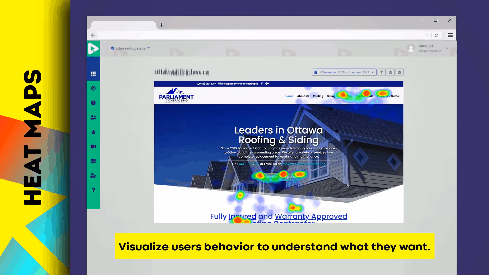Image resolution: width=489 pixels, height=275 pixels.
Task: Click the info@afterclick.co account text
Action: [430, 51]
